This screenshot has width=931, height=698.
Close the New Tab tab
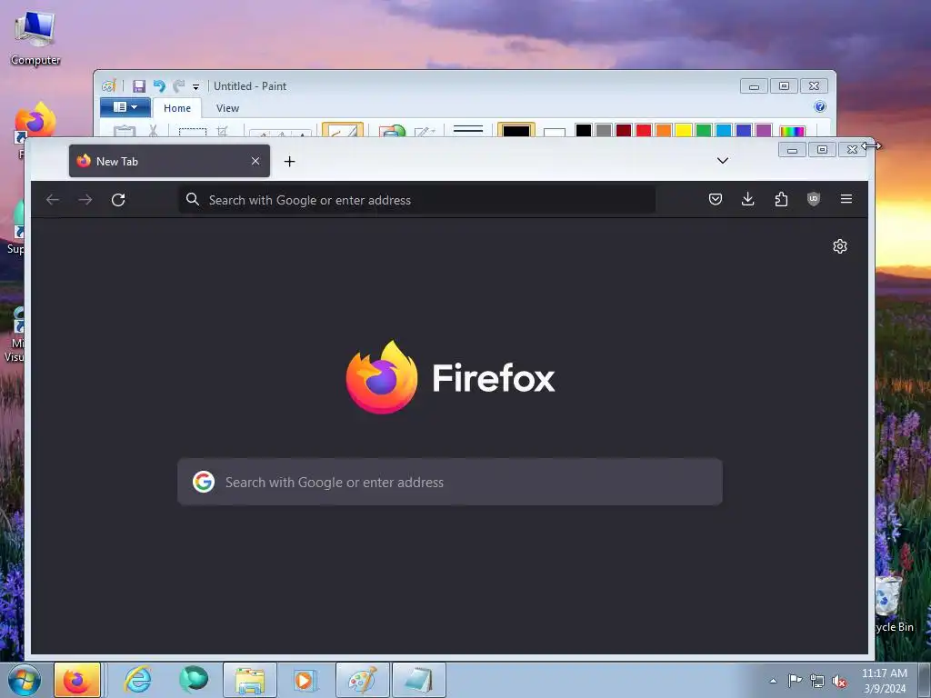(255, 161)
